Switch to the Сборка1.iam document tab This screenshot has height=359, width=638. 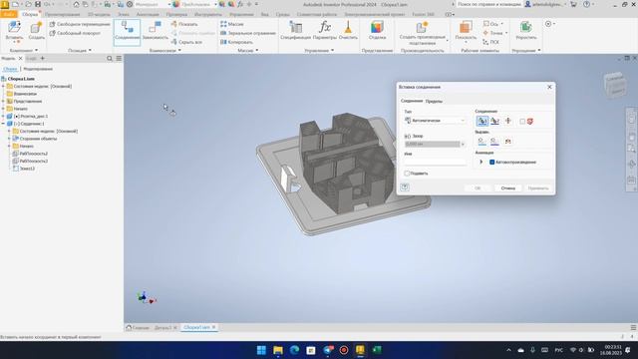[196, 328]
